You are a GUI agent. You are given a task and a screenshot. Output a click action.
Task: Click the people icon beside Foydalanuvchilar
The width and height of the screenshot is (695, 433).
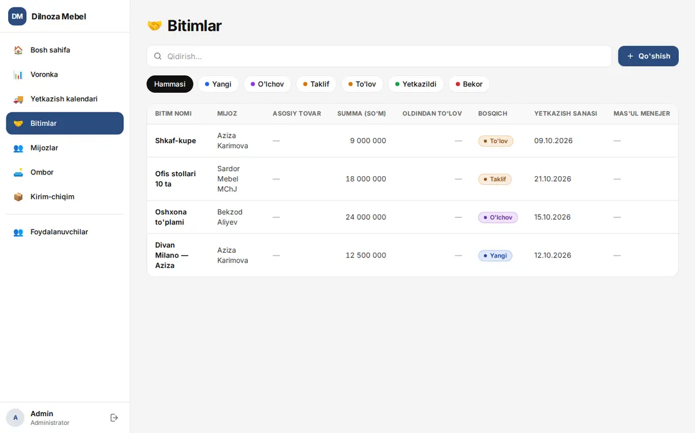(19, 232)
